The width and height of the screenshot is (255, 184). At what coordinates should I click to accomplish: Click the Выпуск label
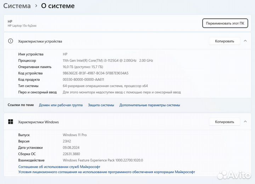24,135
